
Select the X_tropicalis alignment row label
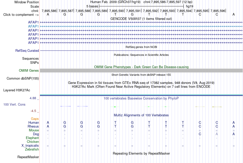(30, 146)
